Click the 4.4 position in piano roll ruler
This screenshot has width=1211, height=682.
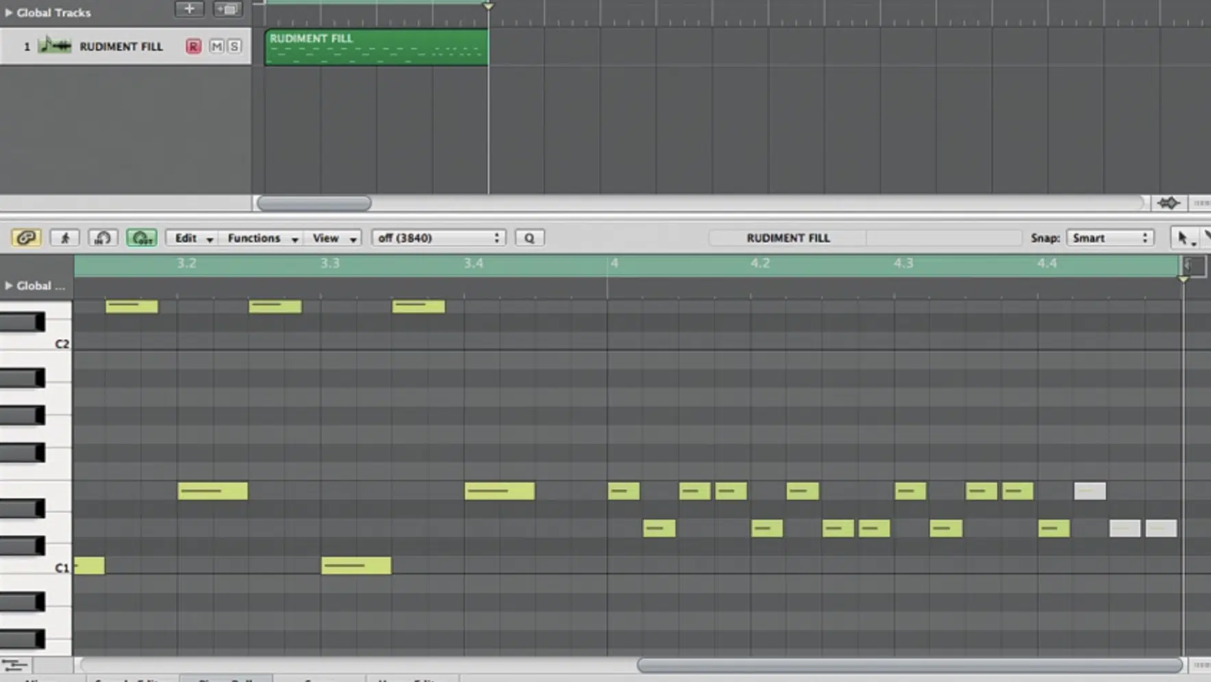(x=1047, y=263)
